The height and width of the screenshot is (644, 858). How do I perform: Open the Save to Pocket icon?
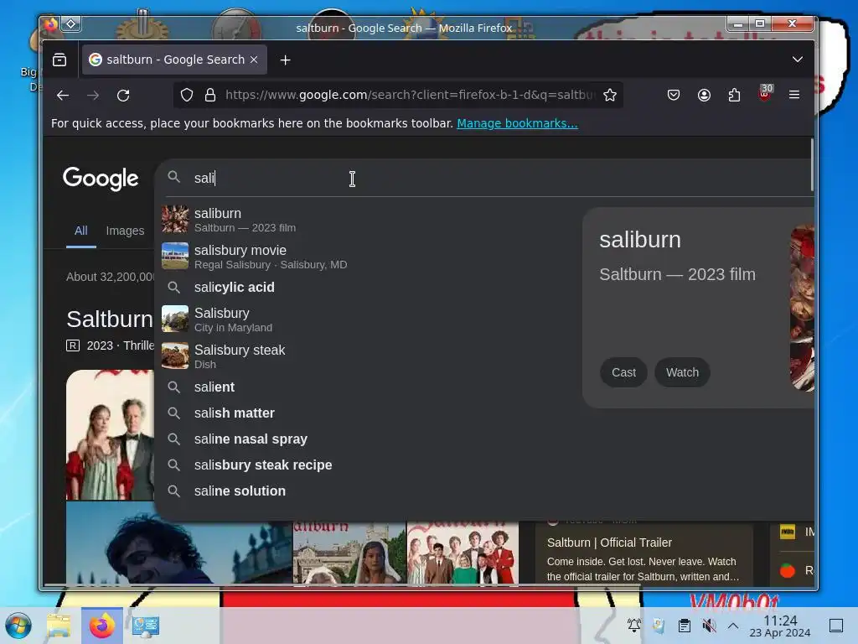pos(674,96)
